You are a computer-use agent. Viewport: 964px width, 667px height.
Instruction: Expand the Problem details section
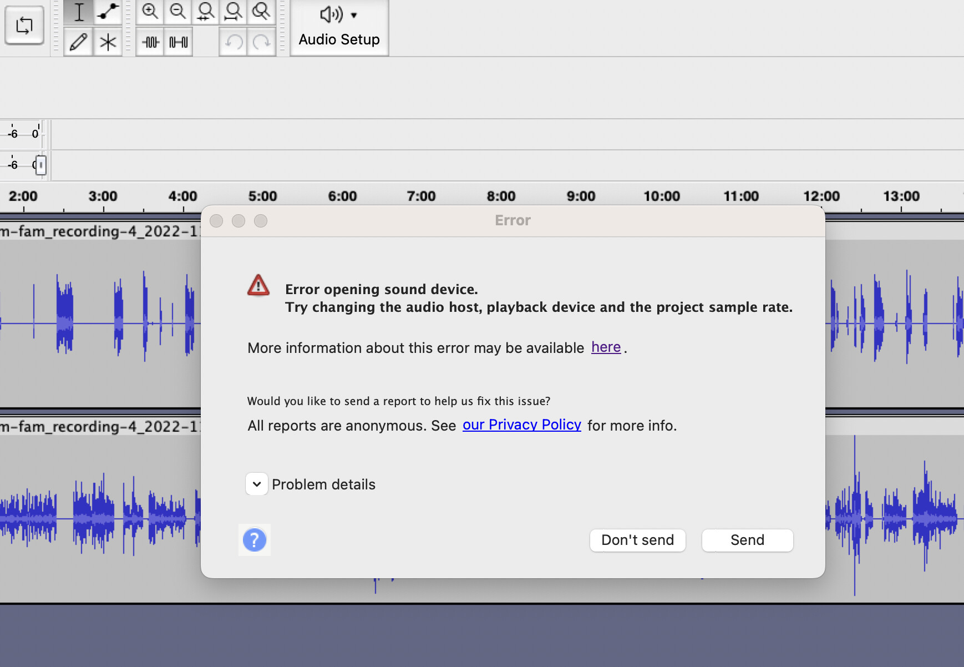256,484
